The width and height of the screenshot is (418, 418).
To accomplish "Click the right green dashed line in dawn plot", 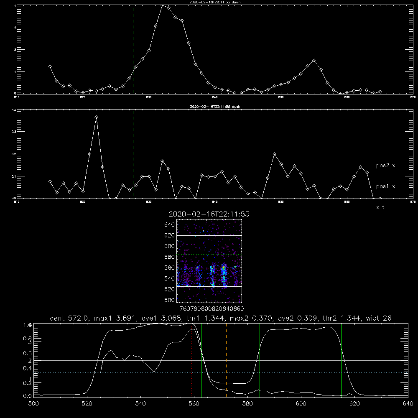I will (231, 49).
